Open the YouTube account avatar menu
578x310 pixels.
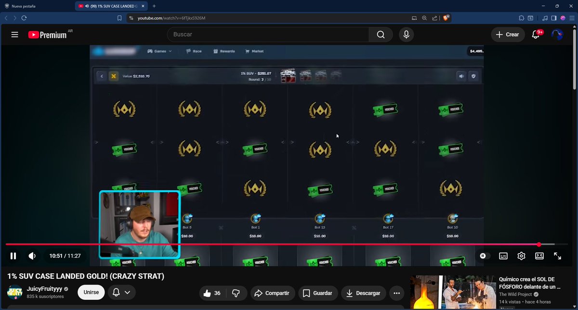[x=557, y=35]
